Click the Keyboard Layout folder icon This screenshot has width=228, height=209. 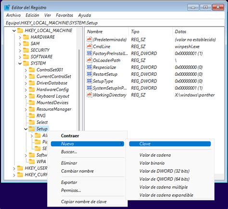[x=32, y=96]
